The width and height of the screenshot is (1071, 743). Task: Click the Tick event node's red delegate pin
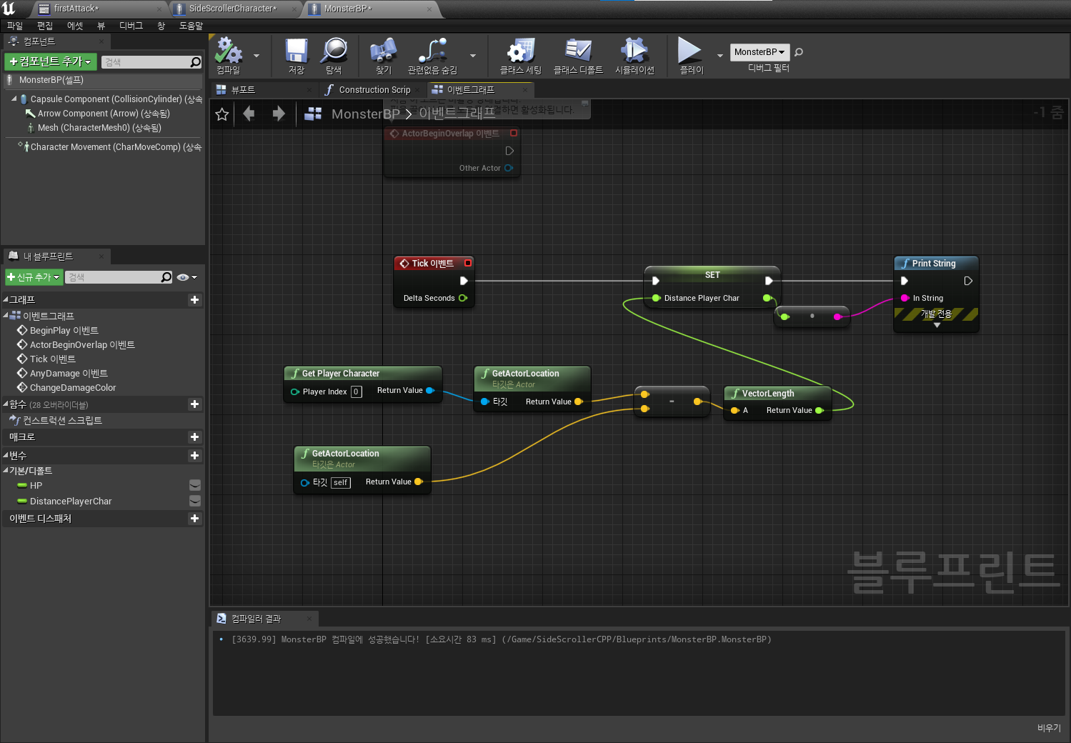pos(468,263)
